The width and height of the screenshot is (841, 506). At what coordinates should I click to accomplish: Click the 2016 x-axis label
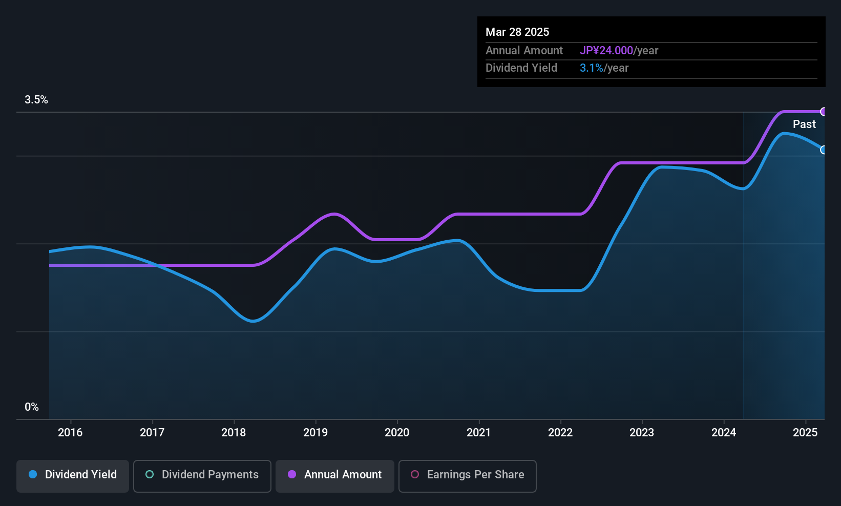coord(70,433)
